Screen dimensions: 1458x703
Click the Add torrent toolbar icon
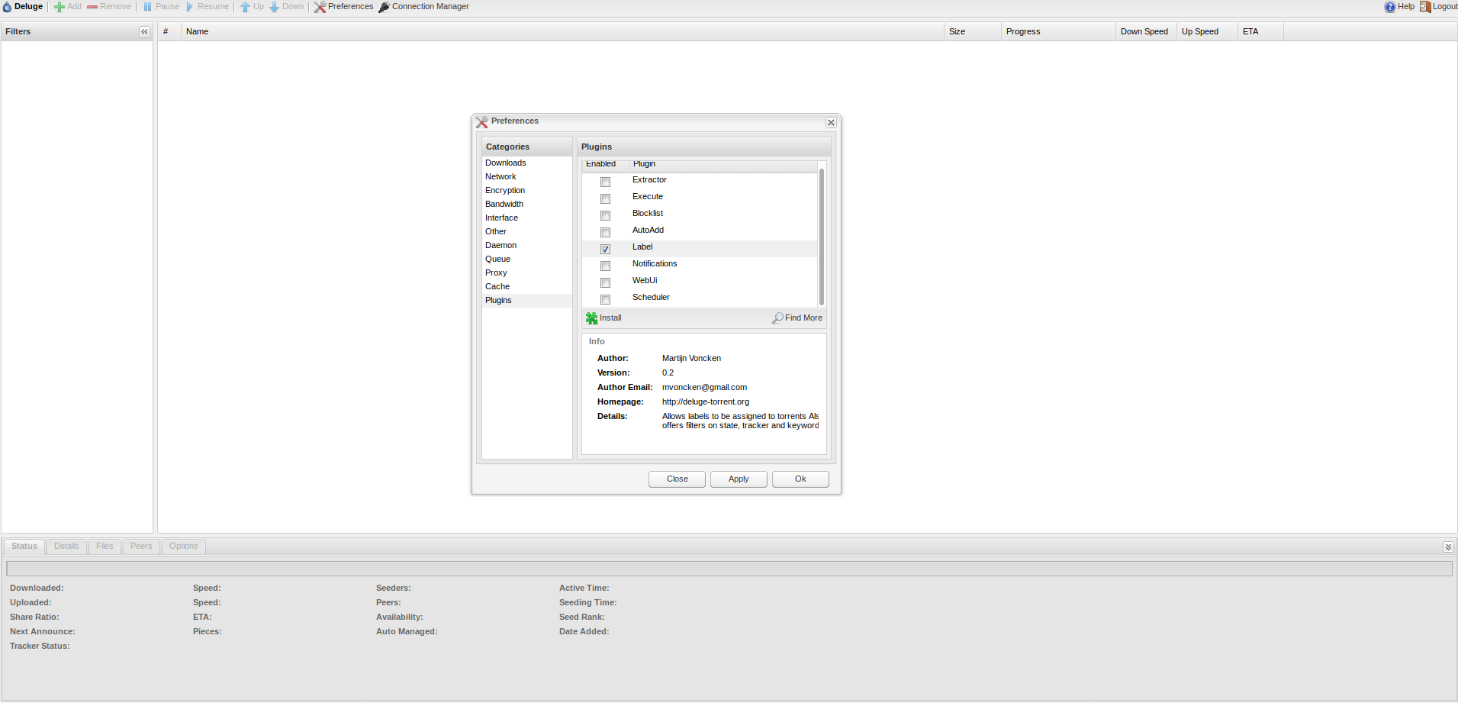click(59, 7)
